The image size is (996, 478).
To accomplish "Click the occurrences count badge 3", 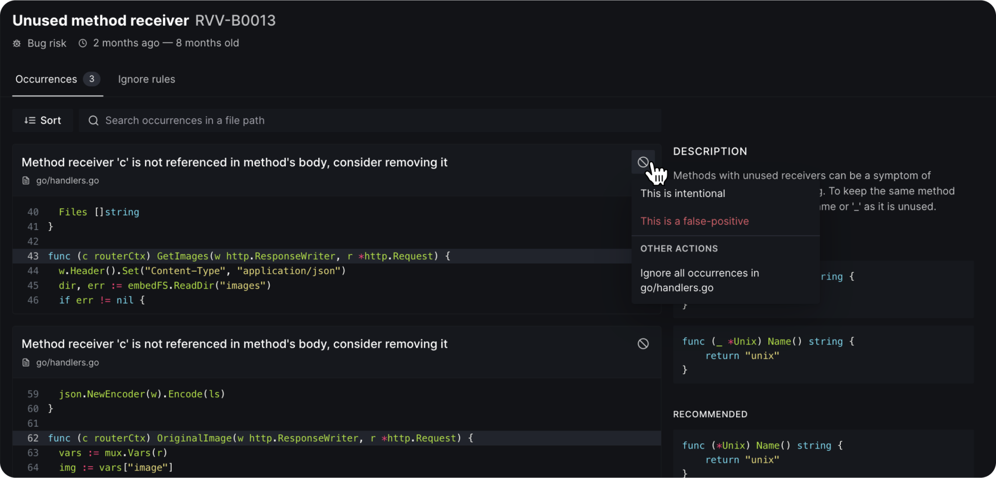I will (x=92, y=79).
